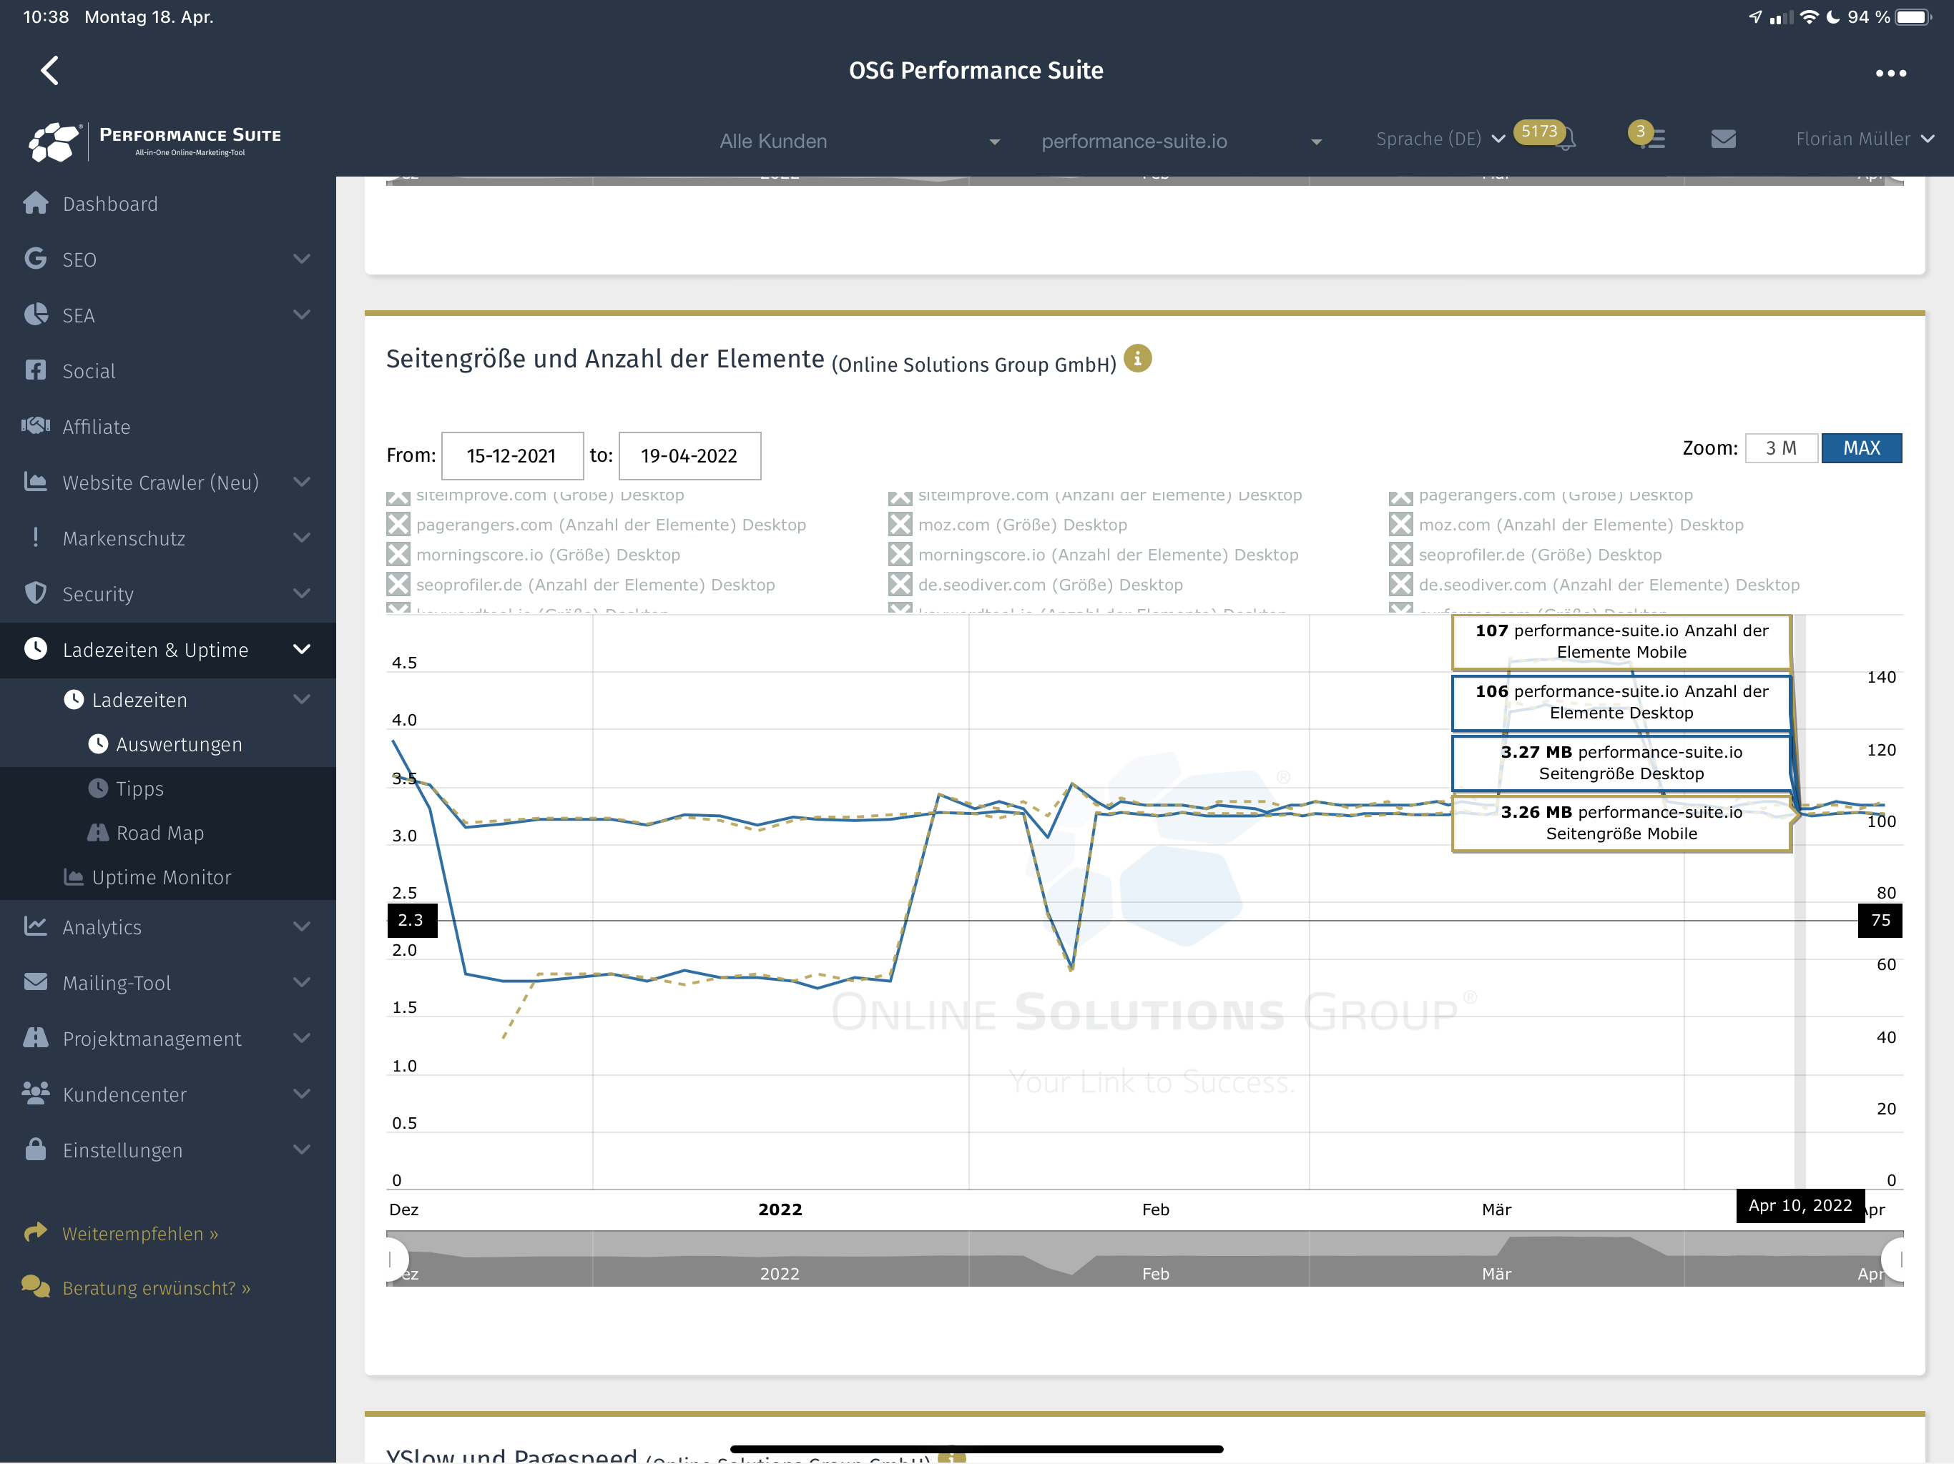Screen dimensions: 1954x1464
Task: Click the Uptime Monitor chart icon
Action: tap(74, 877)
